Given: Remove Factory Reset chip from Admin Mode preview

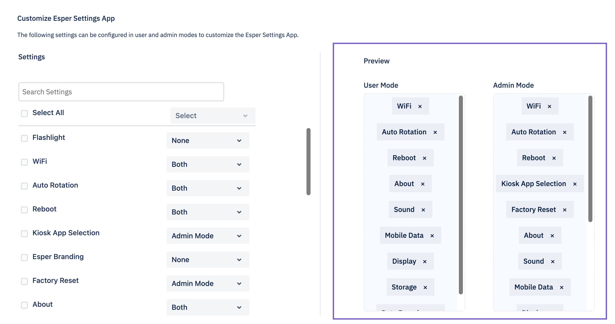Looking at the screenshot, I should click(565, 210).
